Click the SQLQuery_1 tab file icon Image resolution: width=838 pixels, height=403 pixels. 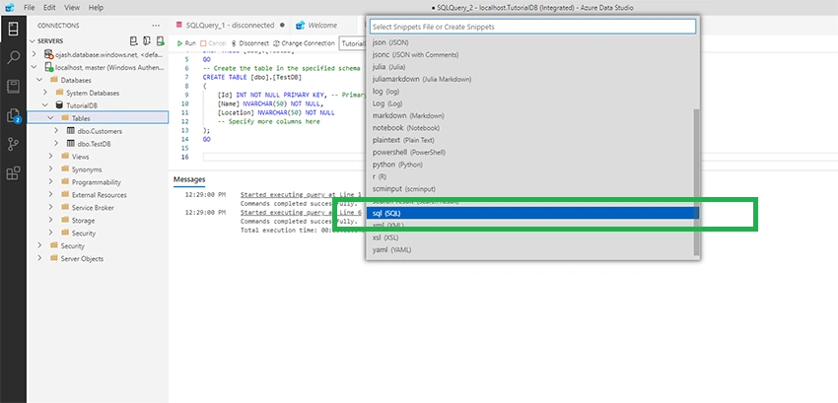point(179,25)
